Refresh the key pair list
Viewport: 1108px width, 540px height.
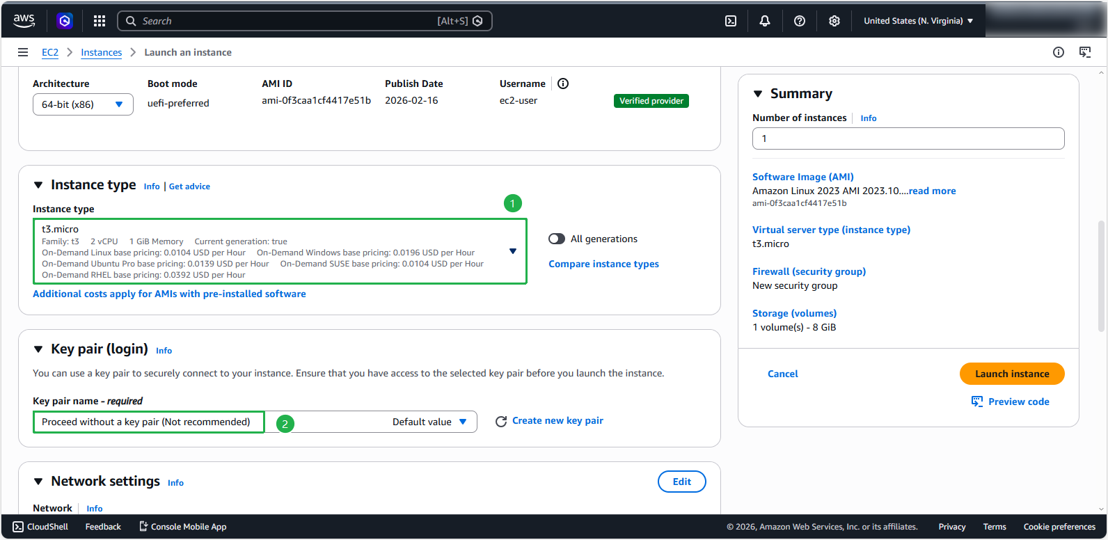pyautogui.click(x=500, y=422)
